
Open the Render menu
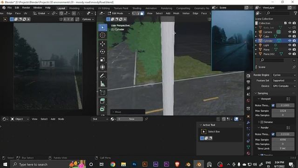[26, 8]
